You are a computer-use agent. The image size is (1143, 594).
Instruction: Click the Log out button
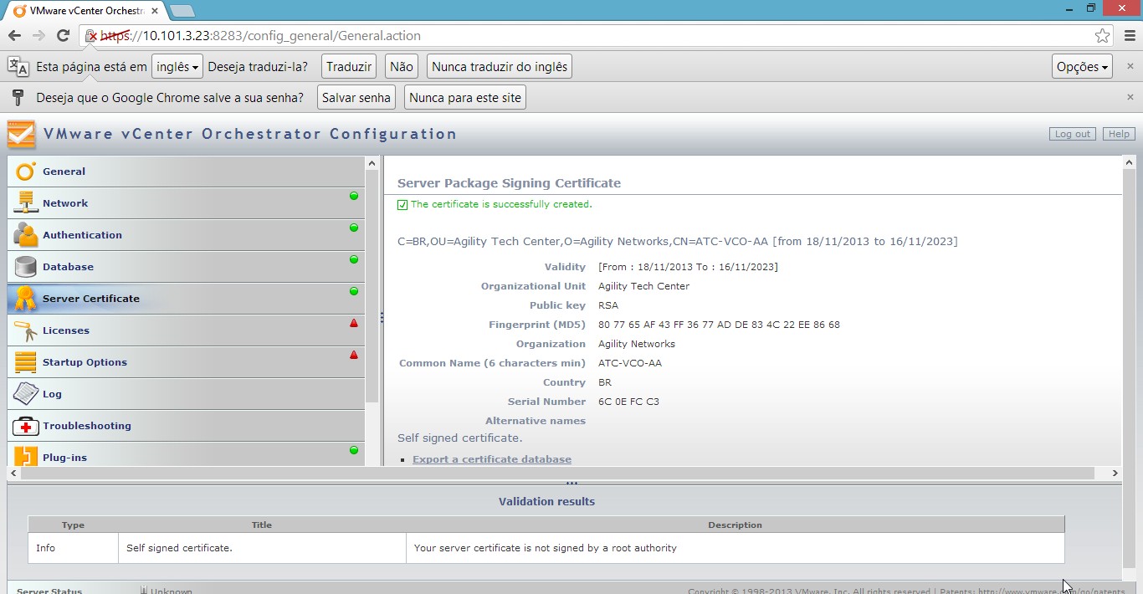pyautogui.click(x=1072, y=134)
